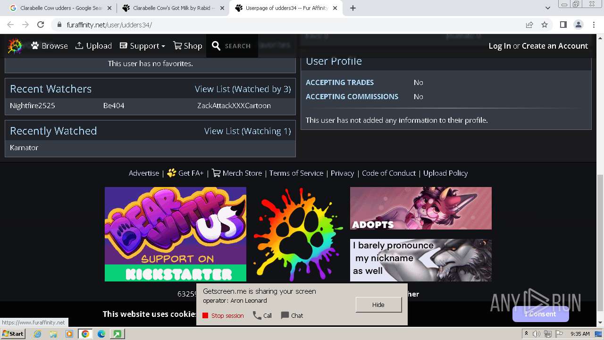Open Getscreen green taskbar icon
Viewport: 604px width, 340px height.
coord(117,334)
